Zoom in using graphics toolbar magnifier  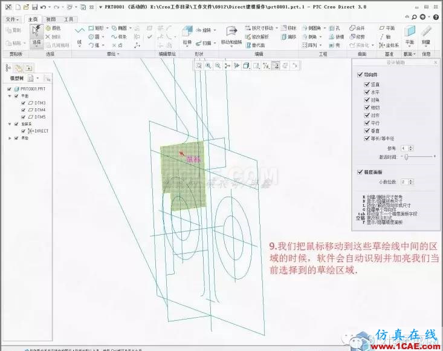click(x=209, y=65)
